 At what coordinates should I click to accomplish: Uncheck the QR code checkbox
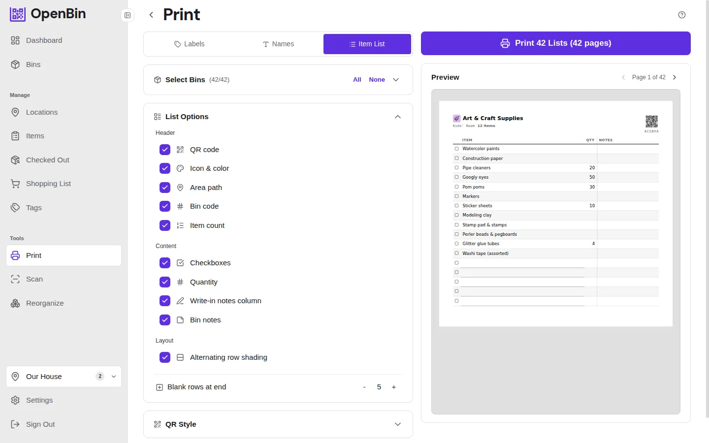(165, 150)
